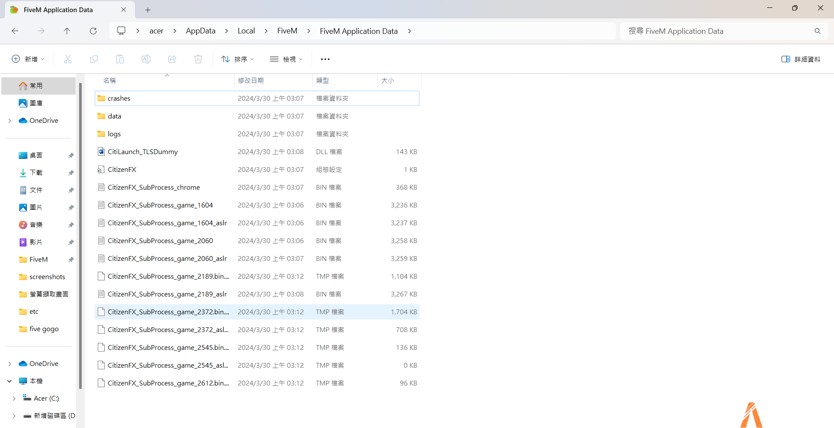
Task: Expand chevron after FiveM Application Data breadcrumb
Action: click(409, 31)
